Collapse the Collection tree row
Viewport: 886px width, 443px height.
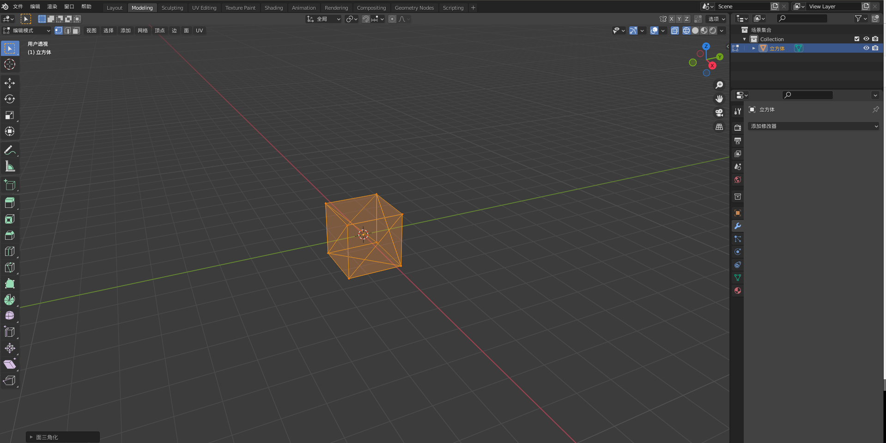click(x=745, y=39)
